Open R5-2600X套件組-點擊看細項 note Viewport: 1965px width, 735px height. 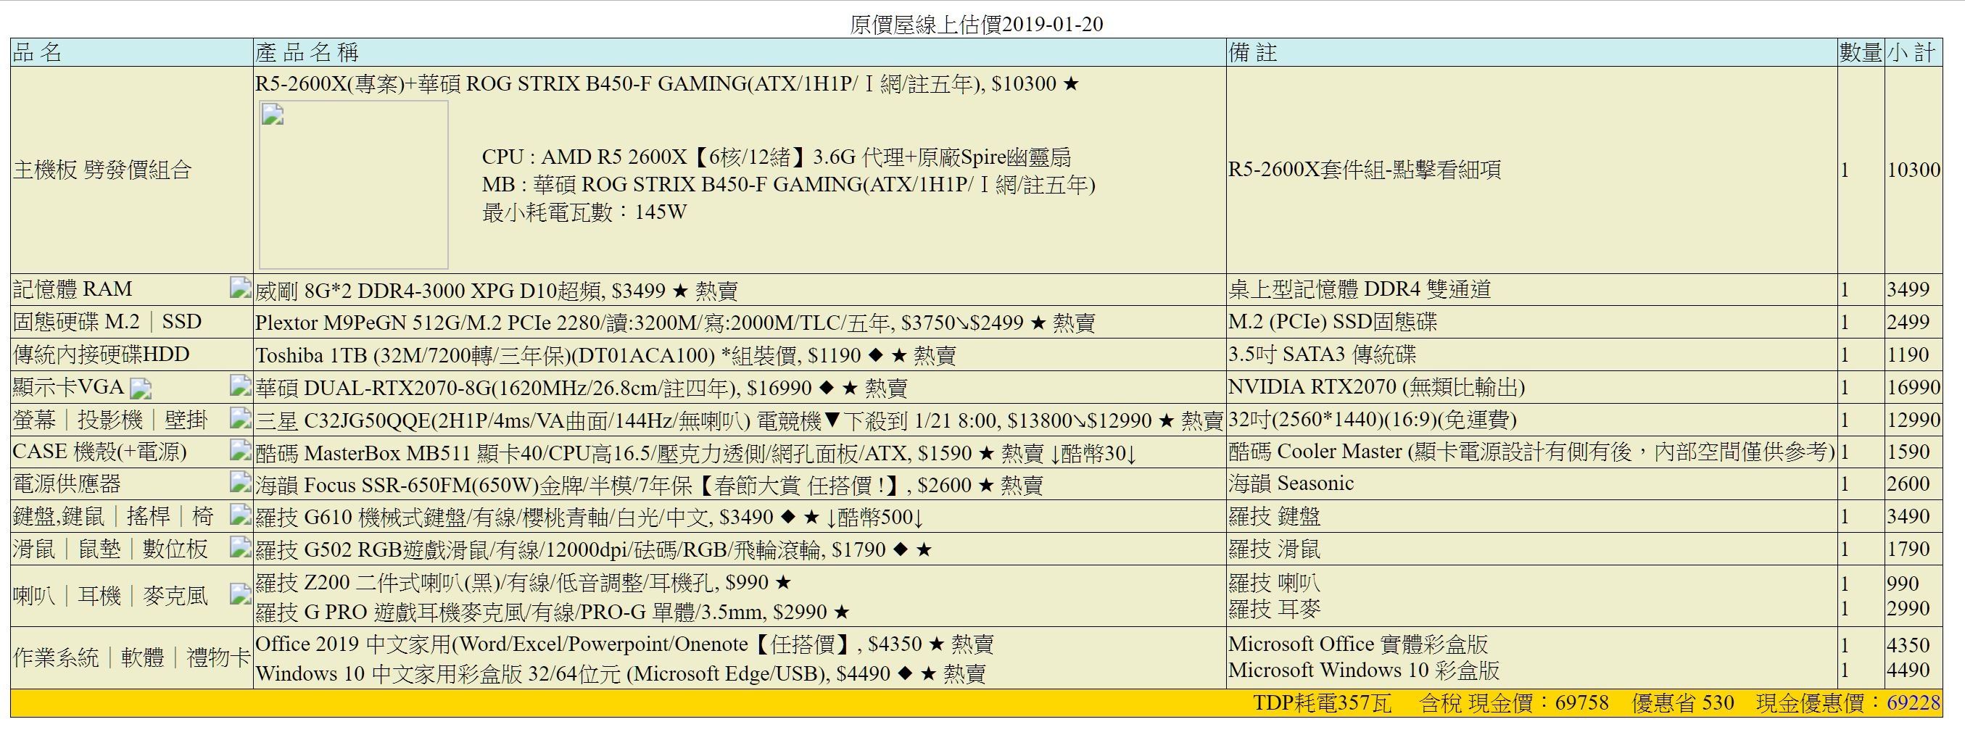click(1364, 170)
